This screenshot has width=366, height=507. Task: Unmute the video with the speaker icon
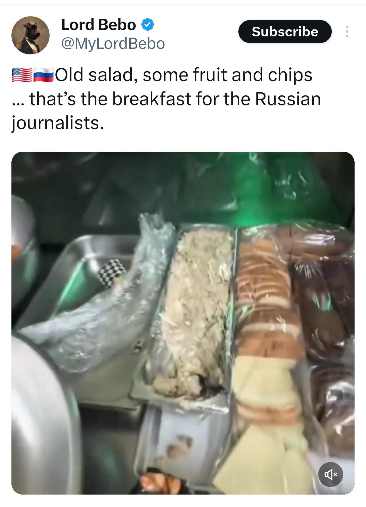[330, 474]
